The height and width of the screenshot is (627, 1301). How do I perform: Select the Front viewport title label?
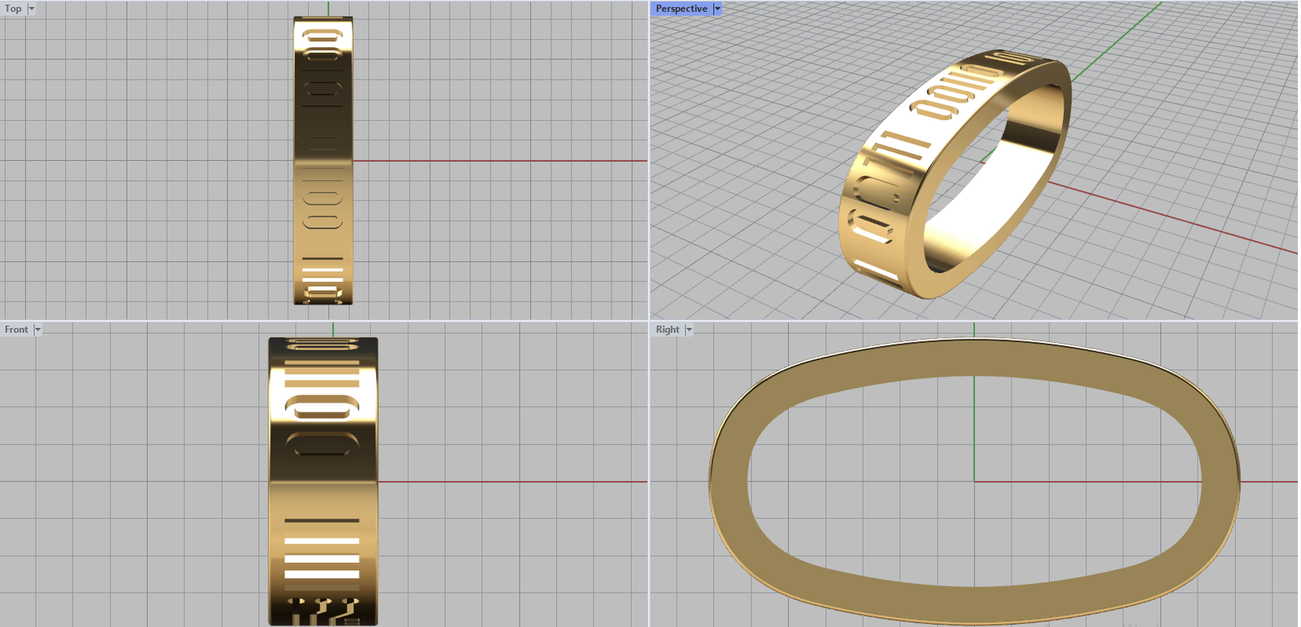click(16, 330)
